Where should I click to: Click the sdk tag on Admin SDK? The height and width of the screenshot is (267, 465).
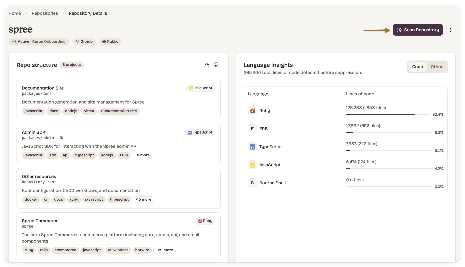53,155
